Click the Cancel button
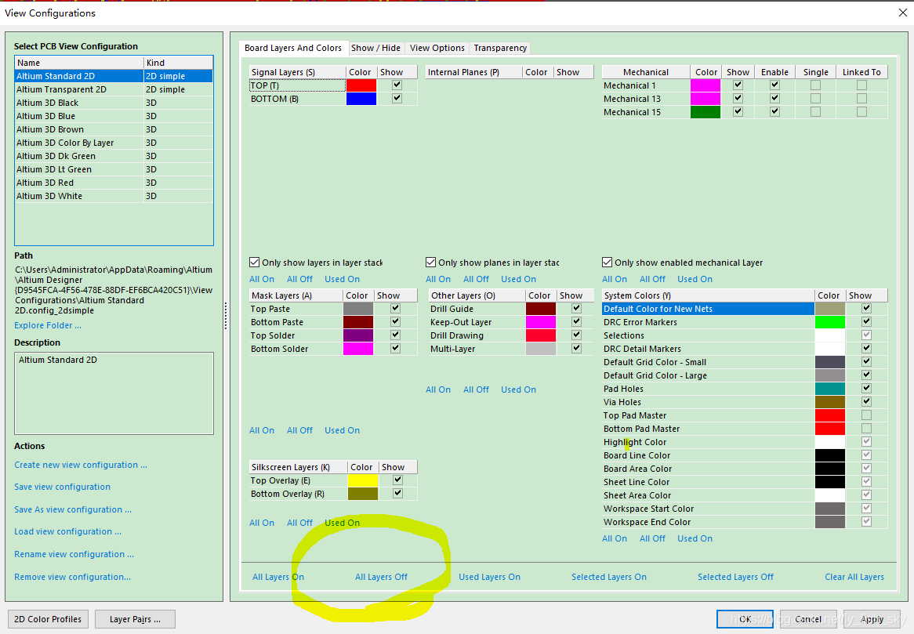 pyautogui.click(x=808, y=619)
